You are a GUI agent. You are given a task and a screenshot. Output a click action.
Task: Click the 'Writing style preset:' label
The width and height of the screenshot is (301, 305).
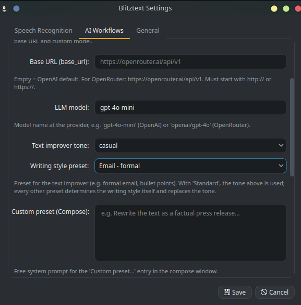tap(59, 166)
